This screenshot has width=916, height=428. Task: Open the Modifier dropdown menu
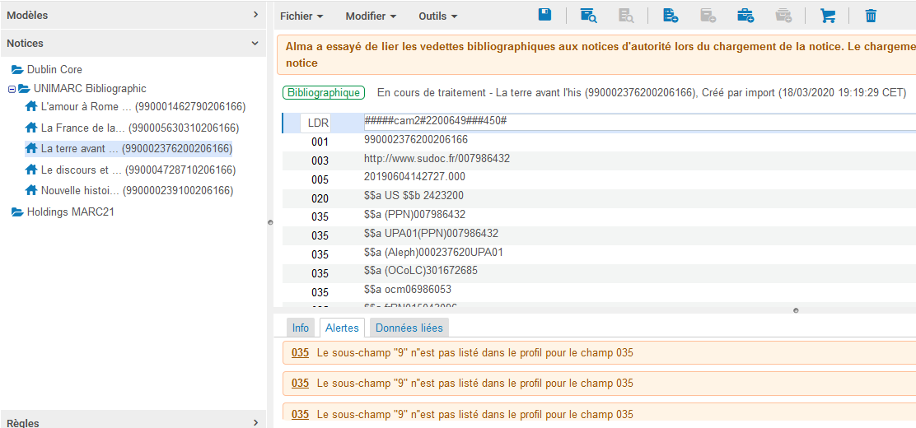tap(371, 16)
